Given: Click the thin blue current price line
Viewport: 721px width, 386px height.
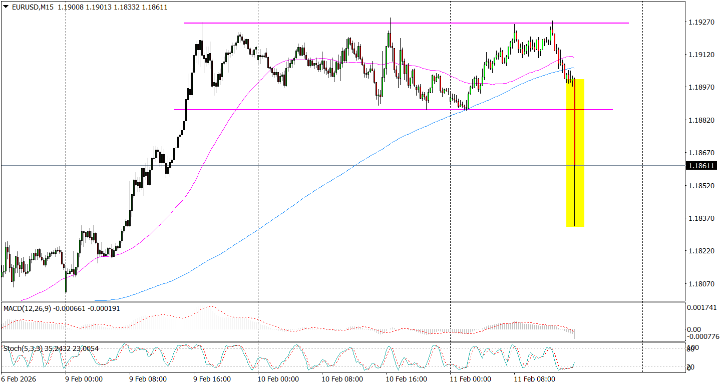Looking at the screenshot, I should 350,165.
